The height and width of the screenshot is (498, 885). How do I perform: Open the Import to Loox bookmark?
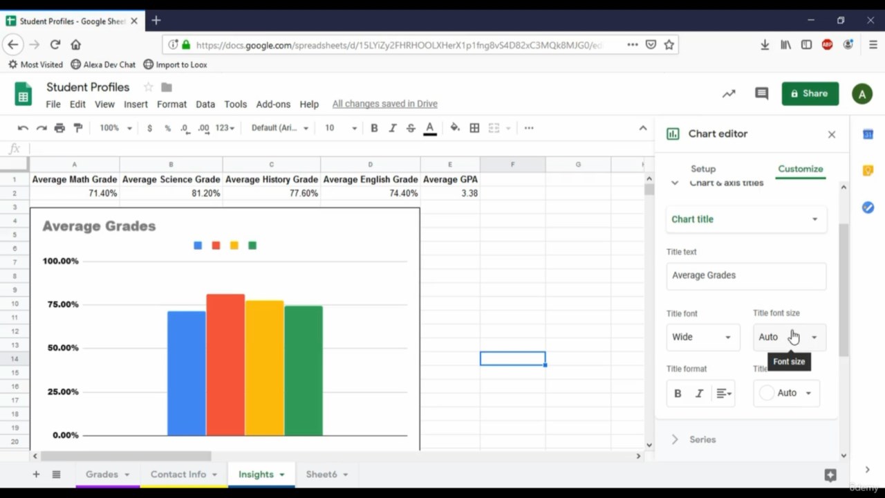[175, 64]
